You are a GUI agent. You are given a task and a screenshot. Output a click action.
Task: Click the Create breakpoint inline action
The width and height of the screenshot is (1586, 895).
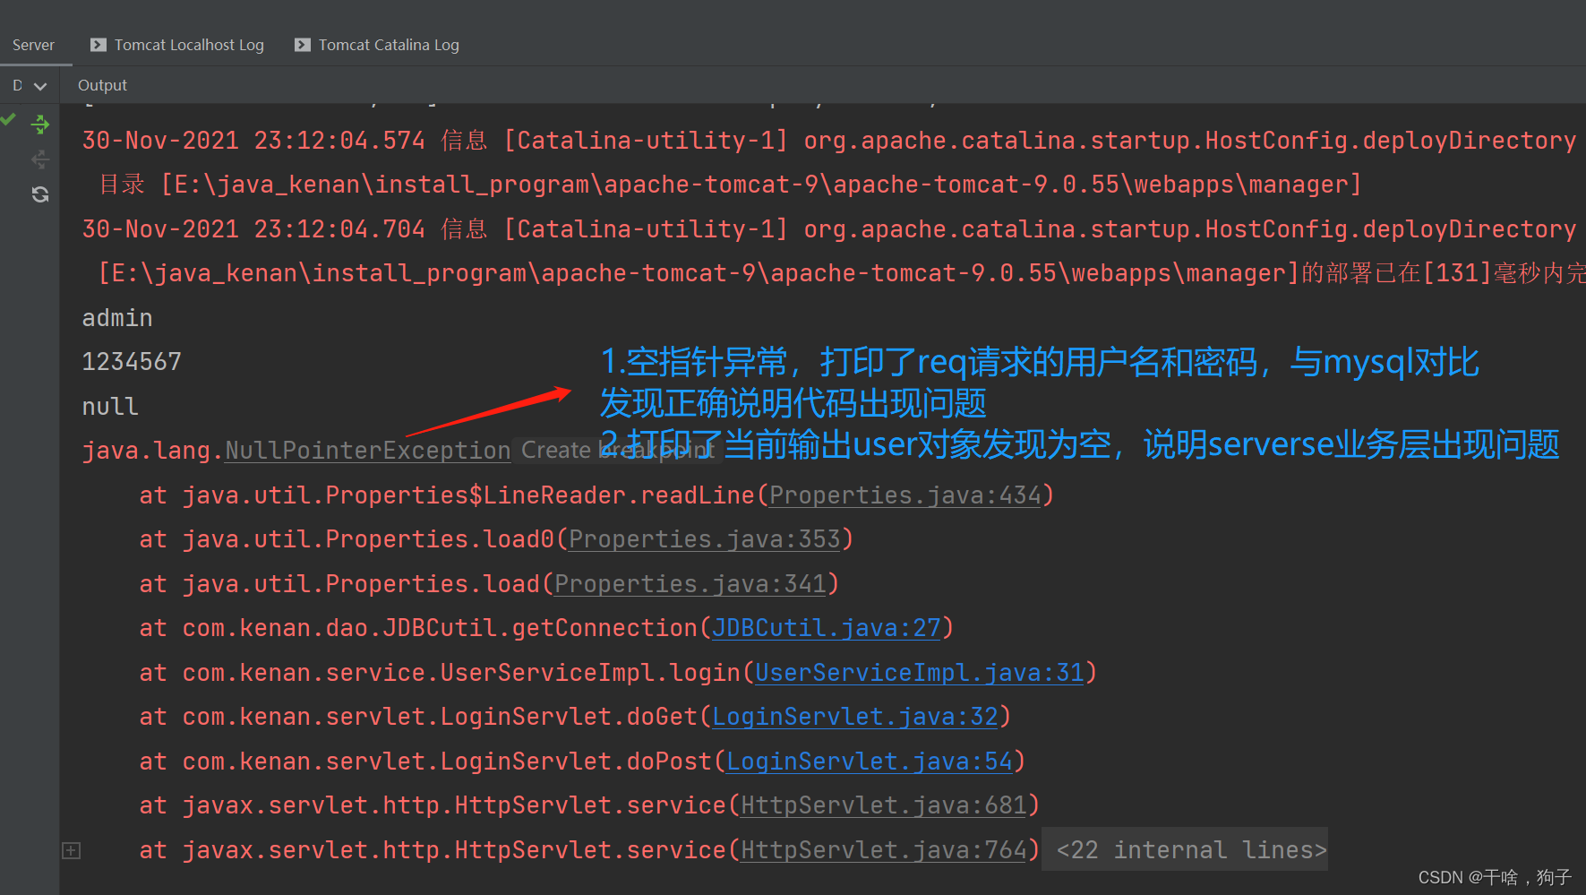pyautogui.click(x=618, y=450)
